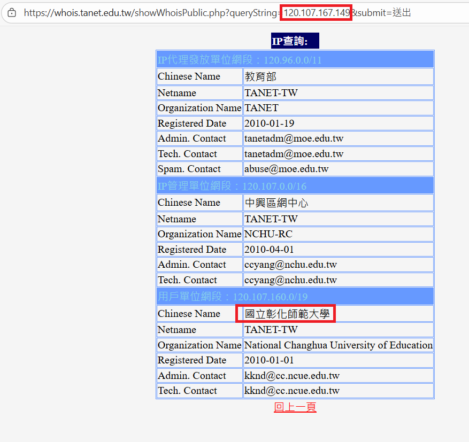Go back via the 回上一頁 link
Image resolution: width=469 pixels, height=442 pixels.
click(295, 407)
